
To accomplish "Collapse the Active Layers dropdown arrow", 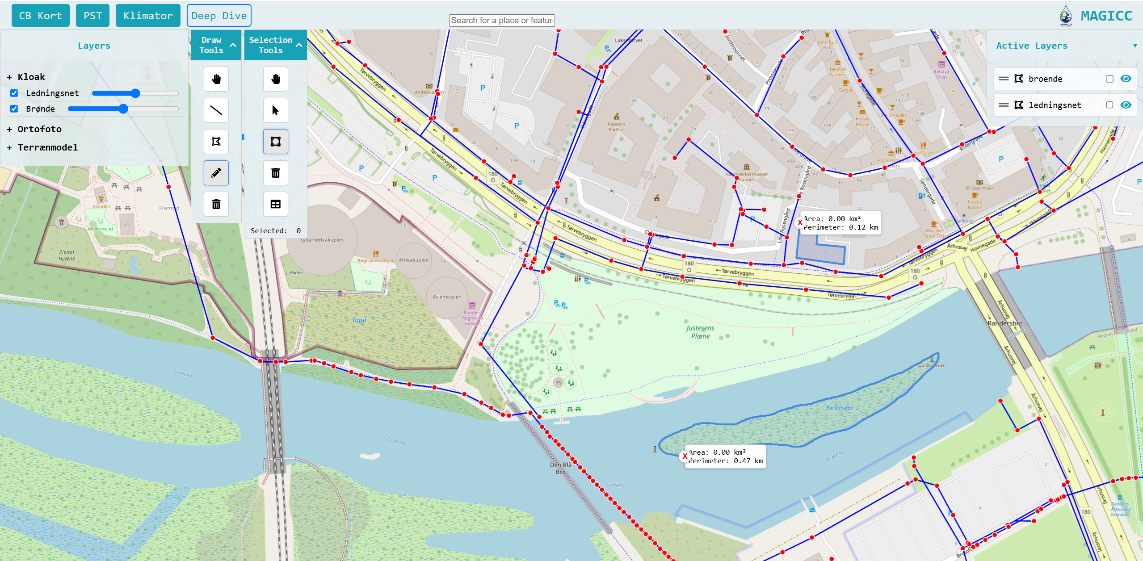I will [1135, 46].
